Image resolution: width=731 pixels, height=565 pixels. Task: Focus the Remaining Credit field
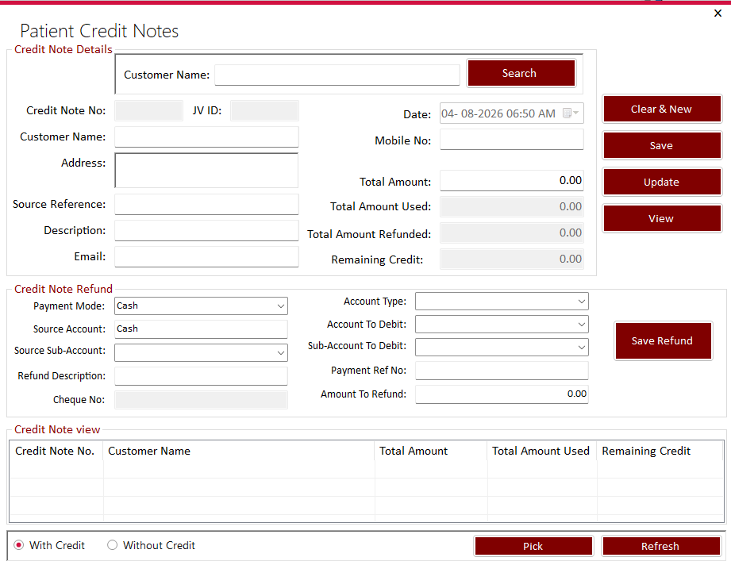point(511,259)
